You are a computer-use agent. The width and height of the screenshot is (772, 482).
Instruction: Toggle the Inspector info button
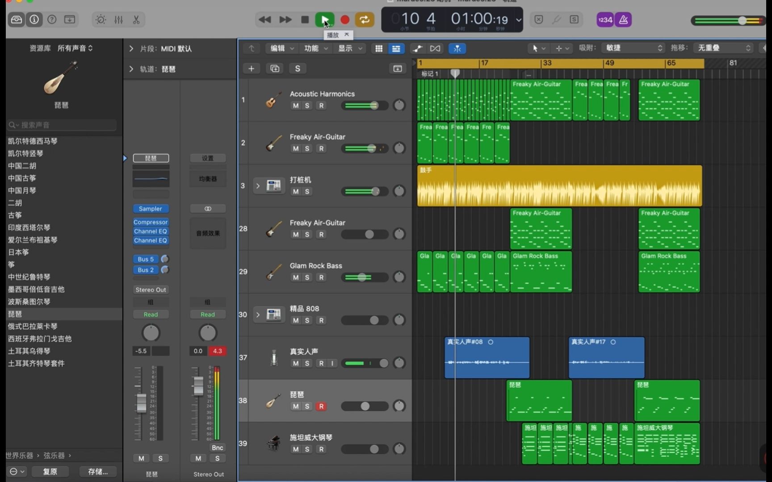tap(34, 20)
